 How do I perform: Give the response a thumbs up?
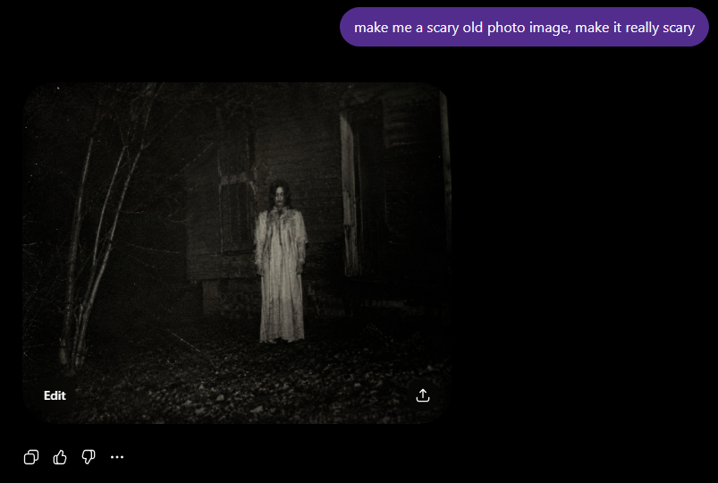(60, 457)
